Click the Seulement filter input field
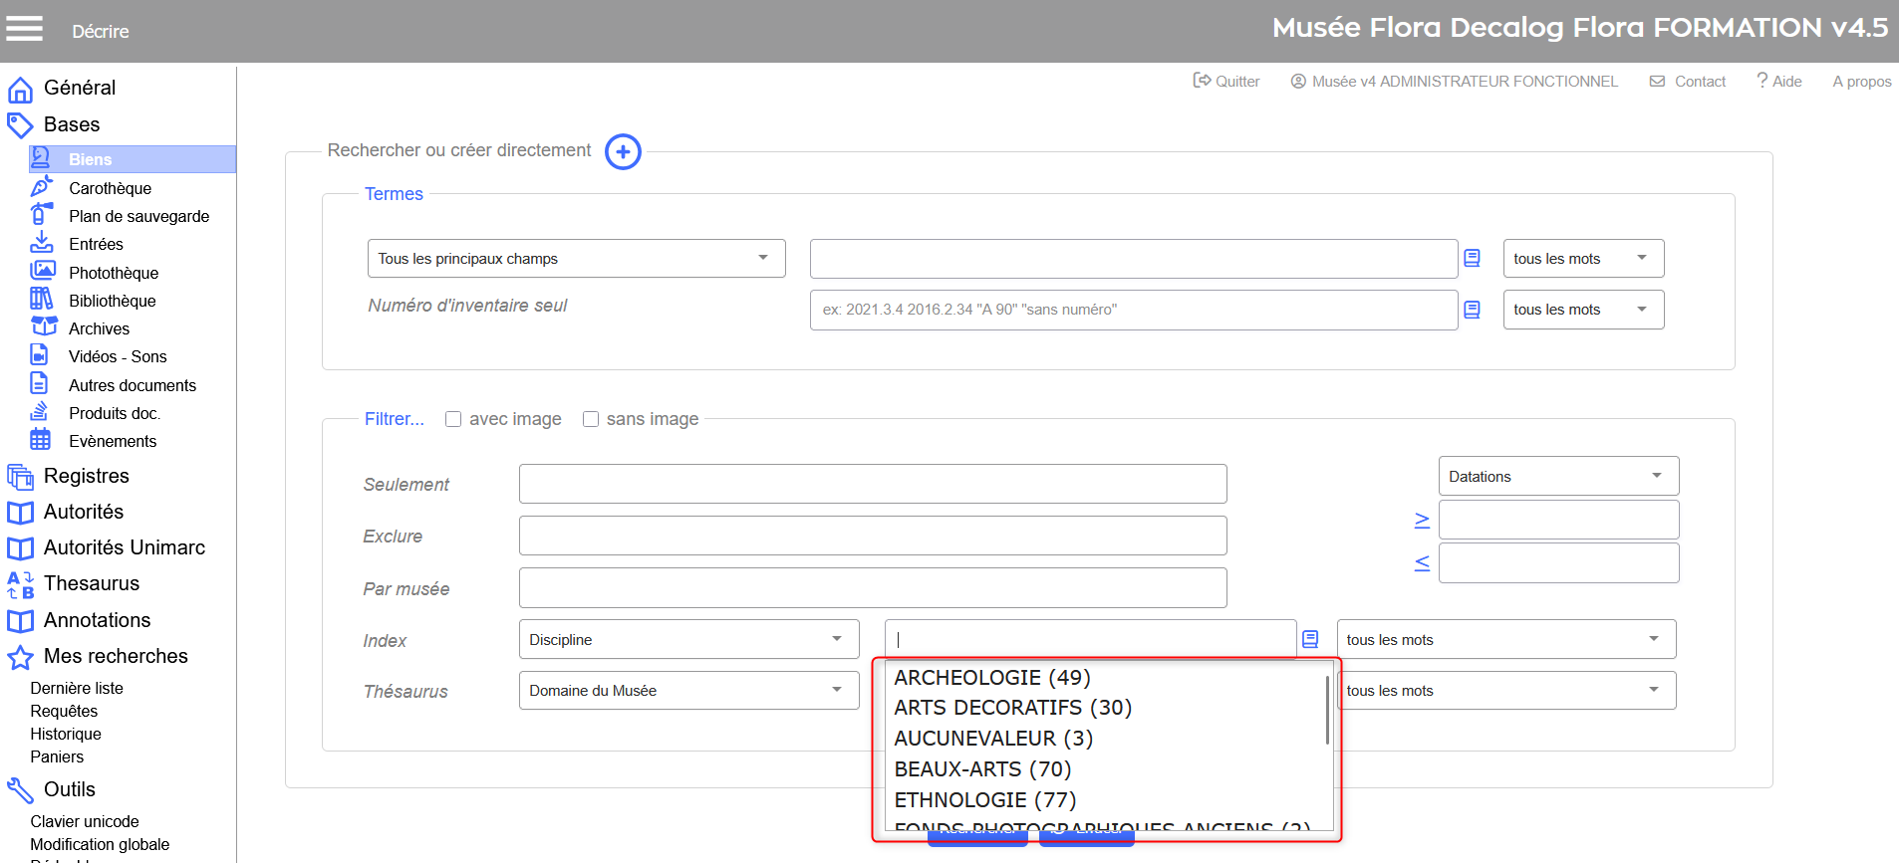The width and height of the screenshot is (1899, 863). click(x=872, y=484)
